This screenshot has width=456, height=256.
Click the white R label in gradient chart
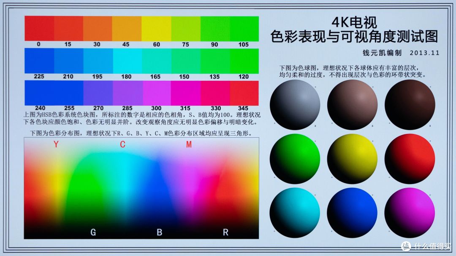225,232
